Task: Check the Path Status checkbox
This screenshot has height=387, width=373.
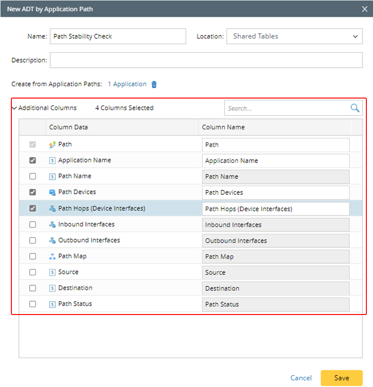Action: (33, 304)
